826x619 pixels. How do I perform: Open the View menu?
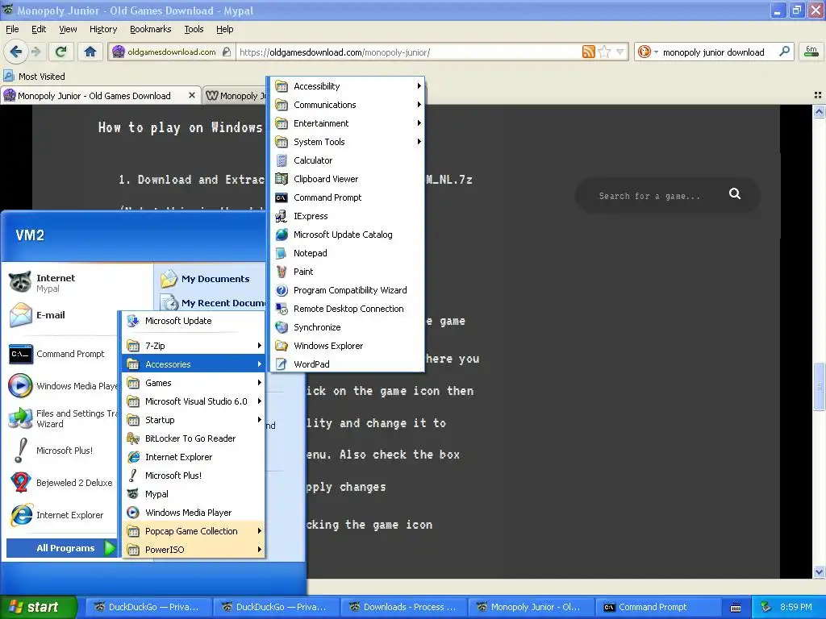point(68,29)
